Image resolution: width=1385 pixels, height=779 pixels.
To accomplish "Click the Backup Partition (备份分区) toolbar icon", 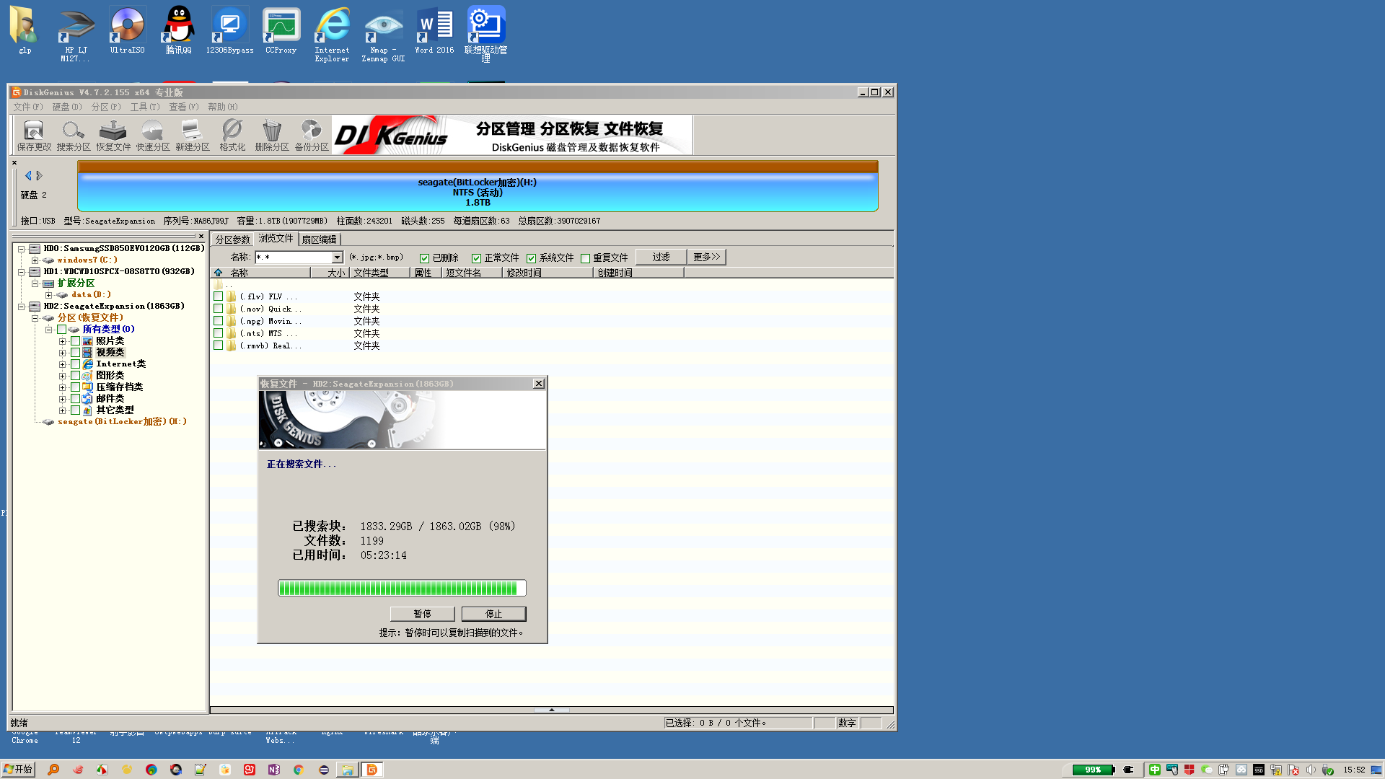I will (x=312, y=135).
